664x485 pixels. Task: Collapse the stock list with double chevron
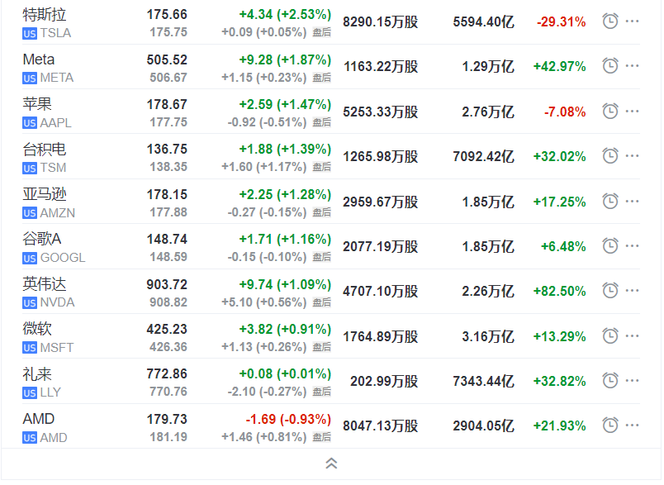click(331, 464)
